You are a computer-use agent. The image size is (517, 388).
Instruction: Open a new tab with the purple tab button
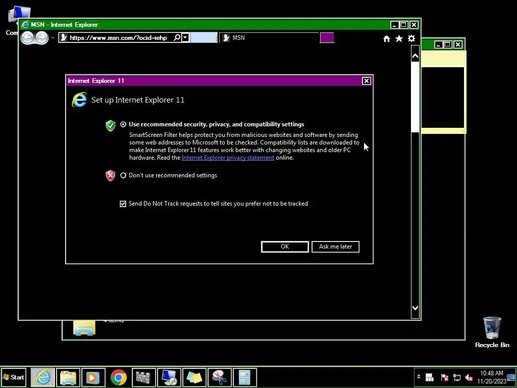[x=327, y=37]
